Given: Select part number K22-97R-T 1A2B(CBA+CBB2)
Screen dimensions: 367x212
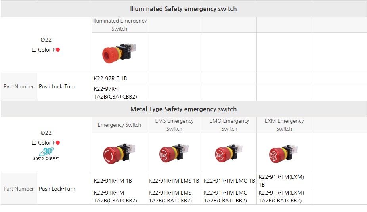Looking at the screenshot, I should point(115,93).
